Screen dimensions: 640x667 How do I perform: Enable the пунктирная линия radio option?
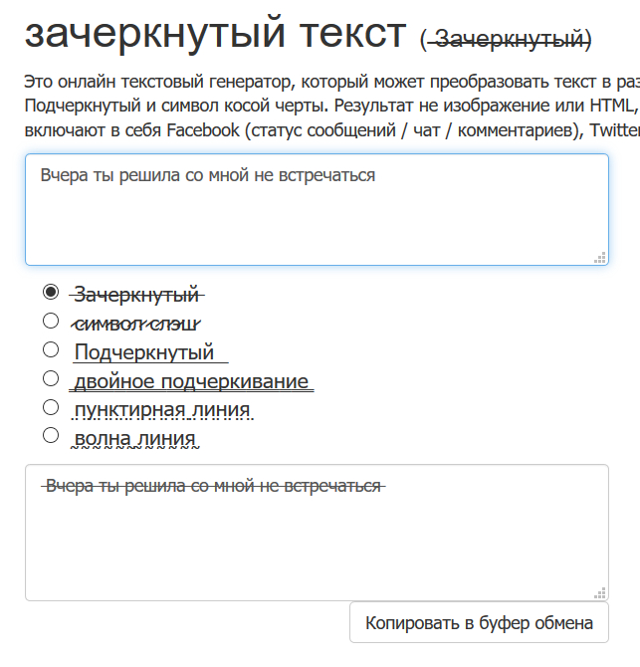(51, 407)
